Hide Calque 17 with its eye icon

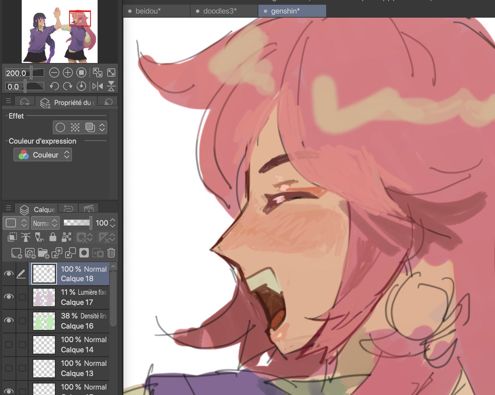click(9, 297)
